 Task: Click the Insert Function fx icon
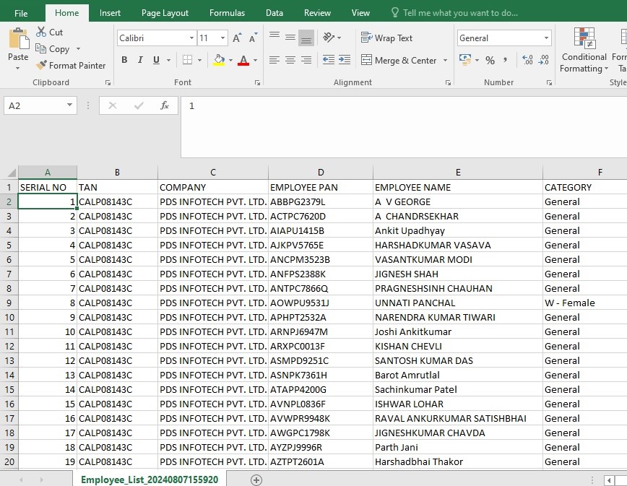point(165,105)
